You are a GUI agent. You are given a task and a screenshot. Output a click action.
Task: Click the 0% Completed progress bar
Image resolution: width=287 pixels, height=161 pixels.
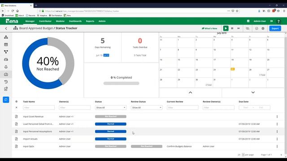pos(122,83)
